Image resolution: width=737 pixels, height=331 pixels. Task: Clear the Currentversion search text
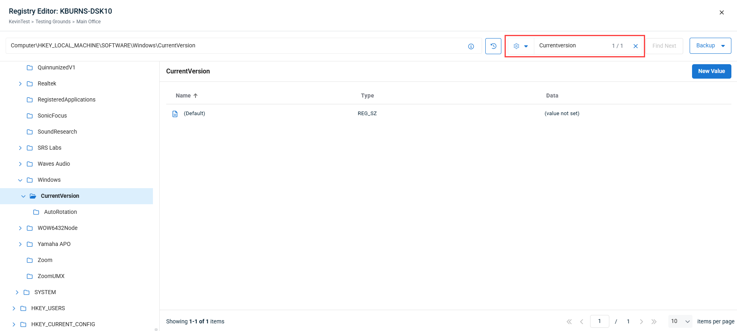click(635, 46)
